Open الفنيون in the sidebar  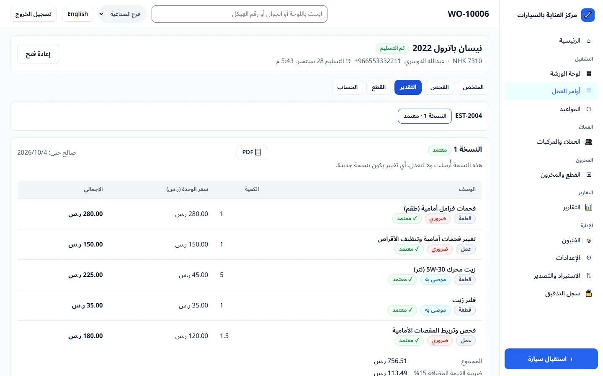(551, 241)
